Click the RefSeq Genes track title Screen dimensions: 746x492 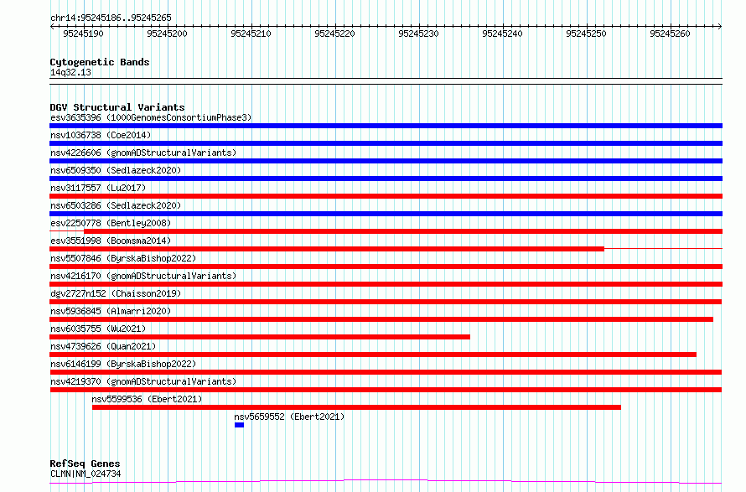[x=85, y=464]
